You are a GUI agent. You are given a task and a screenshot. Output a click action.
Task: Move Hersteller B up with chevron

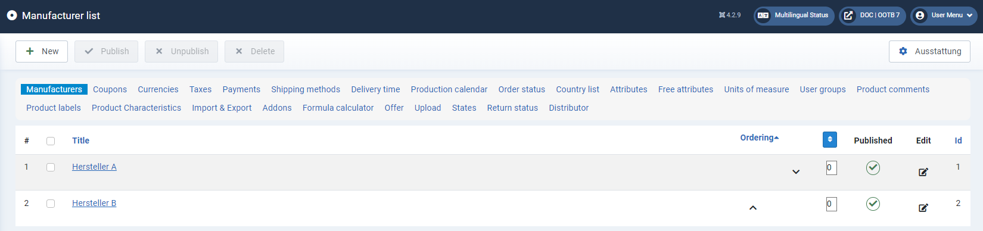click(x=753, y=208)
